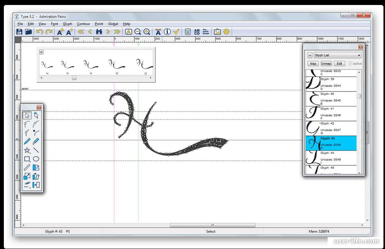Select the straight line tool
This screenshot has width=385, height=249.
click(36, 150)
